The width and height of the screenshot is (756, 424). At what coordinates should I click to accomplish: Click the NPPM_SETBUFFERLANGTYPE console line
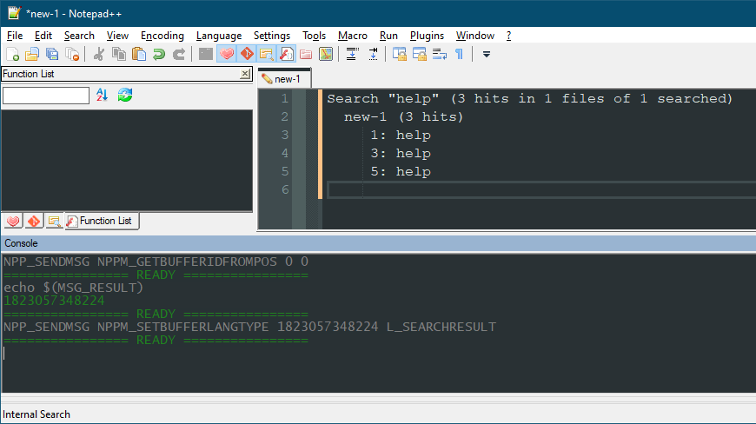point(249,327)
